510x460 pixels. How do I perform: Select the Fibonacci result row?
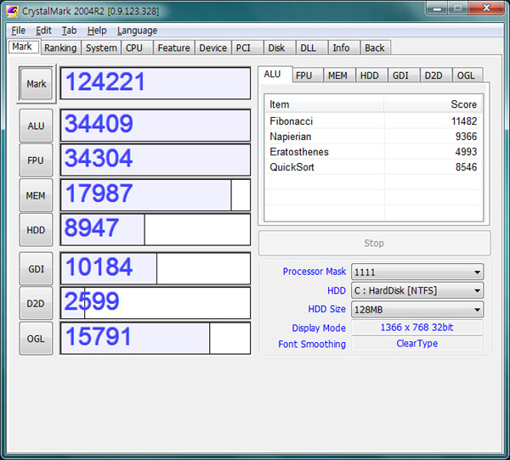tap(372, 122)
